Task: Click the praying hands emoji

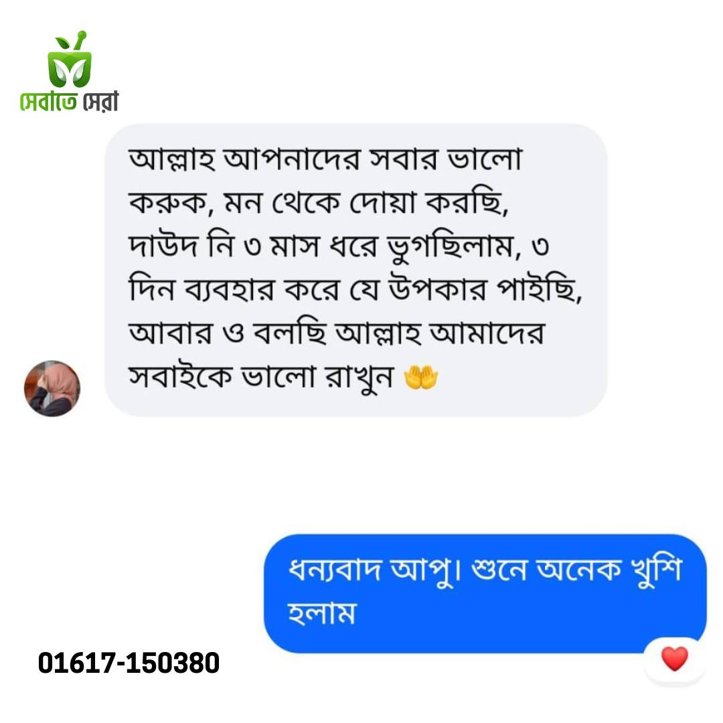Action: (x=420, y=377)
